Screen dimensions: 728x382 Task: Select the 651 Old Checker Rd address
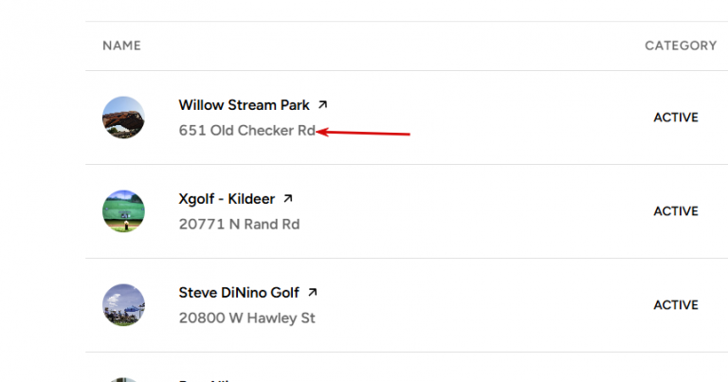coord(247,131)
